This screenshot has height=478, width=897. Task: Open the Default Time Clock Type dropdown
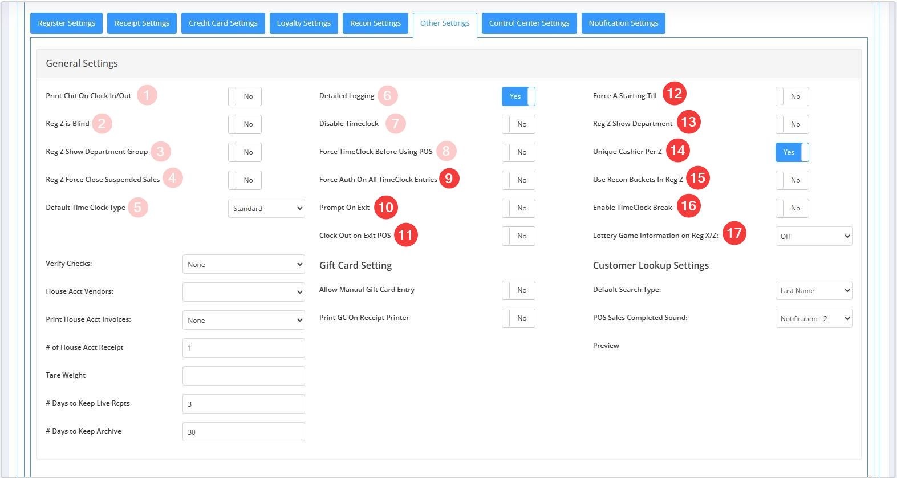coord(266,208)
